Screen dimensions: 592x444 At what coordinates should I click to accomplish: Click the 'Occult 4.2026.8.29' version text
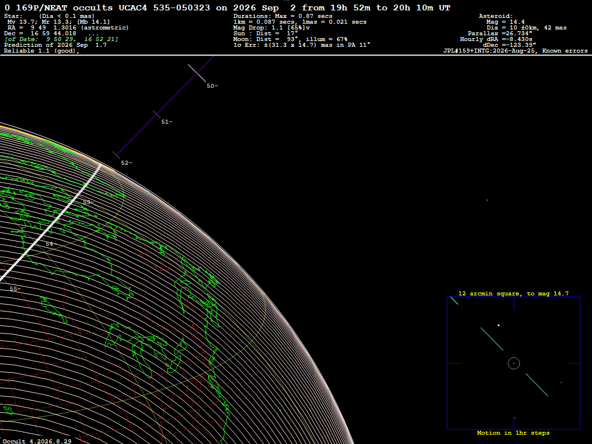37,441
